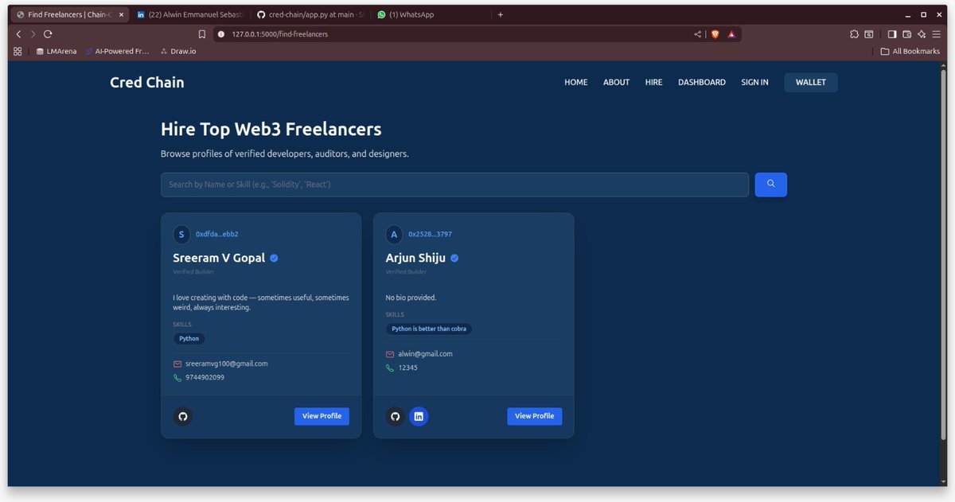Open the apps grid icon in bookmarks bar

click(18, 51)
